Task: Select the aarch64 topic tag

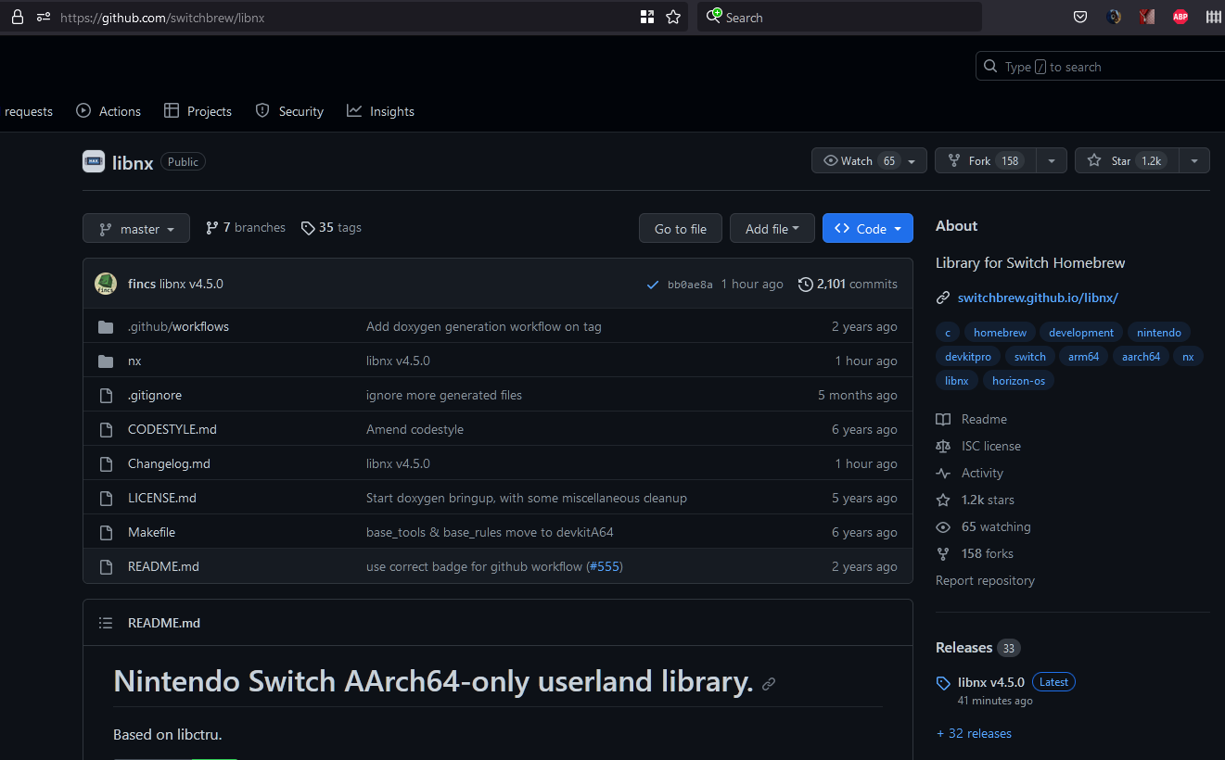Action: 1141,356
